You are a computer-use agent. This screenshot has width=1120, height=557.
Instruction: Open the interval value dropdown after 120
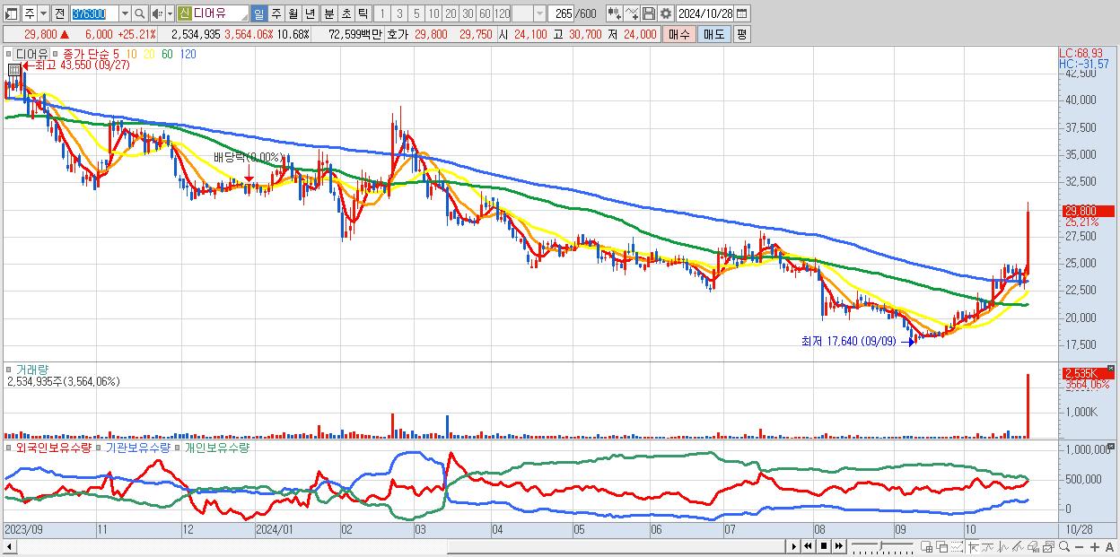point(538,14)
